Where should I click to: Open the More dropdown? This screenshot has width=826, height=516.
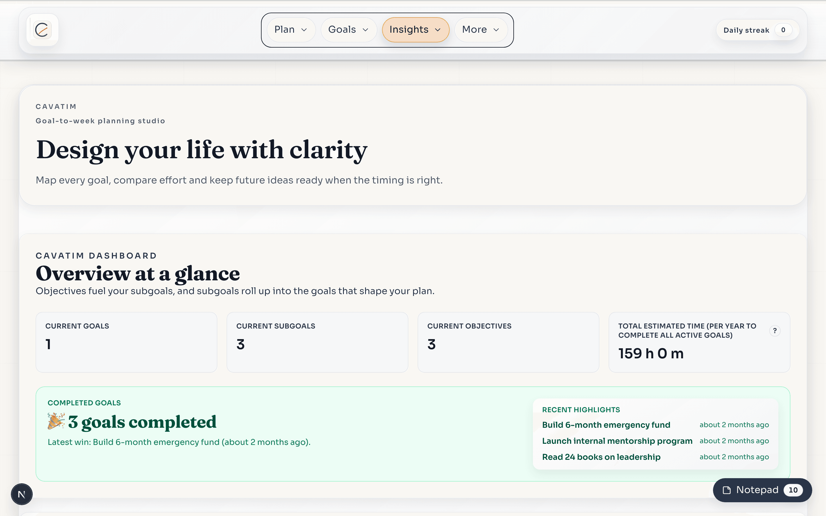pyautogui.click(x=481, y=29)
